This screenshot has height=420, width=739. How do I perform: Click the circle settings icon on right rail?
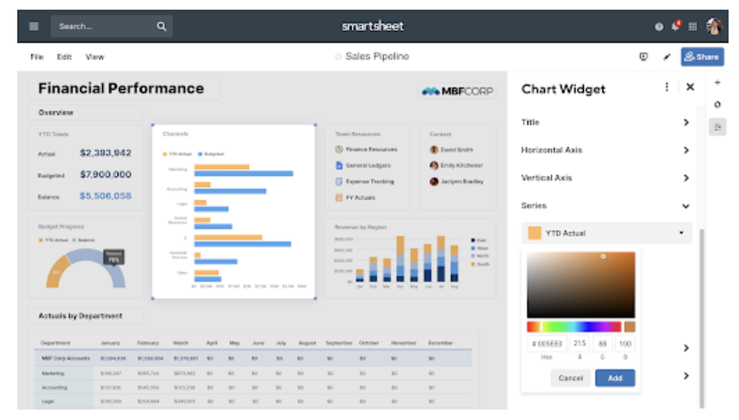[717, 104]
